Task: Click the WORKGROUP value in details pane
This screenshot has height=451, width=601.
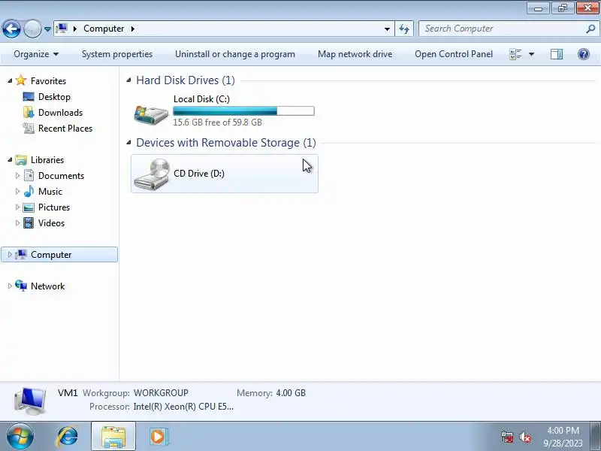Action: 161,393
